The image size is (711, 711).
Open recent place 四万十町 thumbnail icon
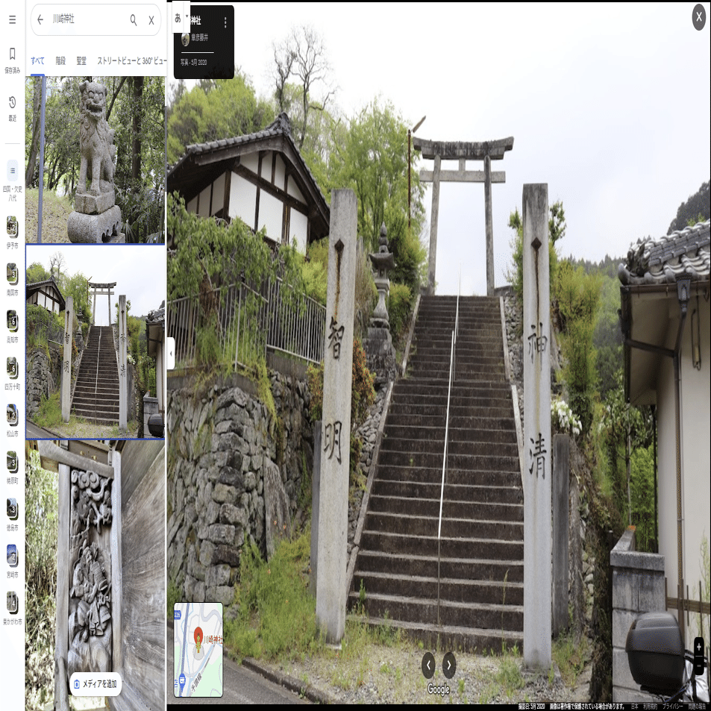pyautogui.click(x=12, y=369)
